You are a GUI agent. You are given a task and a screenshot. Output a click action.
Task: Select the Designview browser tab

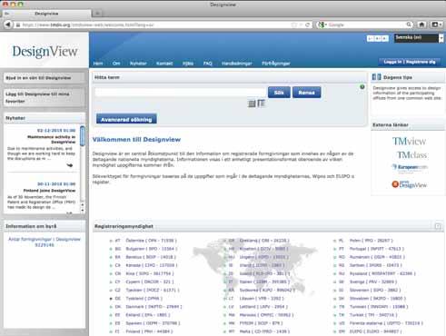[46, 14]
